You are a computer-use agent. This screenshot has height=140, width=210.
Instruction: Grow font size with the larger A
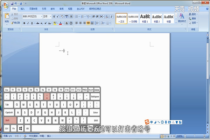click(x=54, y=16)
